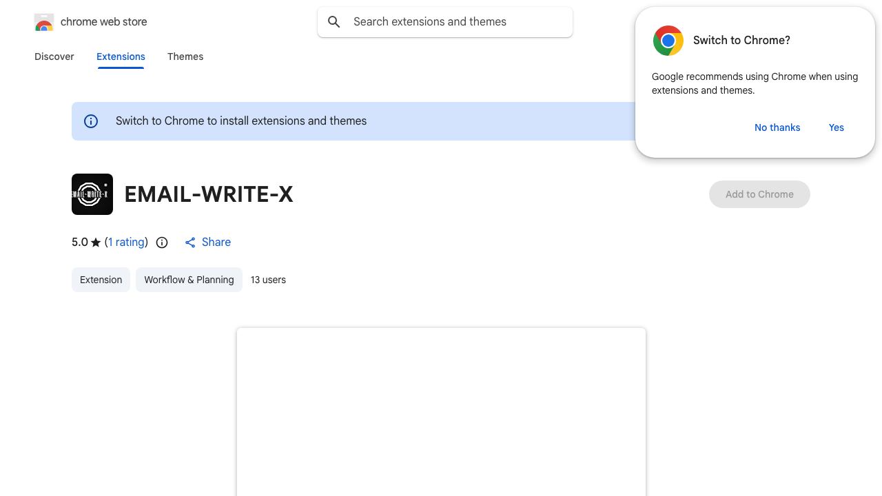The image size is (882, 496).
Task: Click the chrome web store title text
Action: (104, 22)
